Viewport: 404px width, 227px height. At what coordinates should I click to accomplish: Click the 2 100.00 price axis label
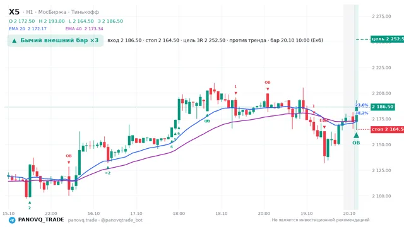click(x=381, y=196)
